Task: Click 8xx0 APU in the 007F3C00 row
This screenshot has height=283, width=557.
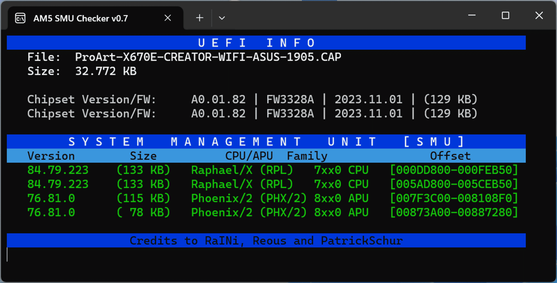Action: coord(341,199)
